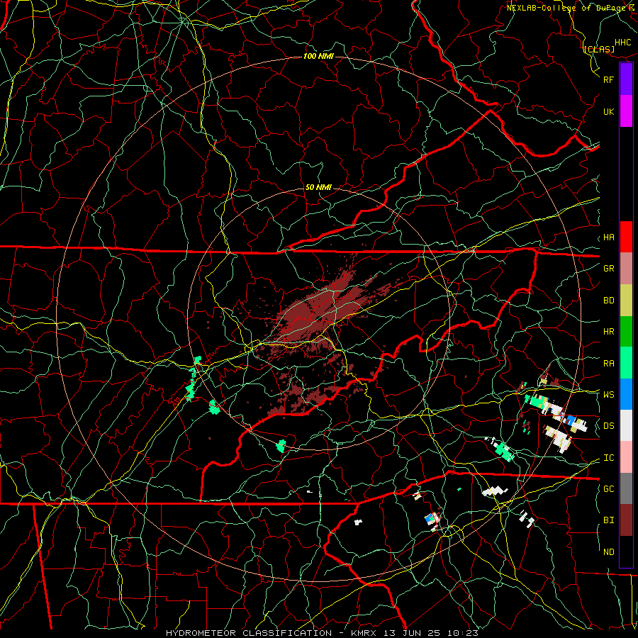Click the UK magenta legend swatch

tap(626, 111)
